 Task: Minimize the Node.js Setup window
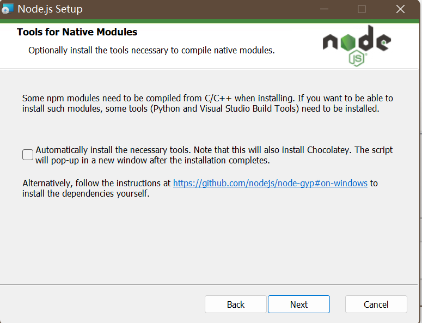point(324,9)
